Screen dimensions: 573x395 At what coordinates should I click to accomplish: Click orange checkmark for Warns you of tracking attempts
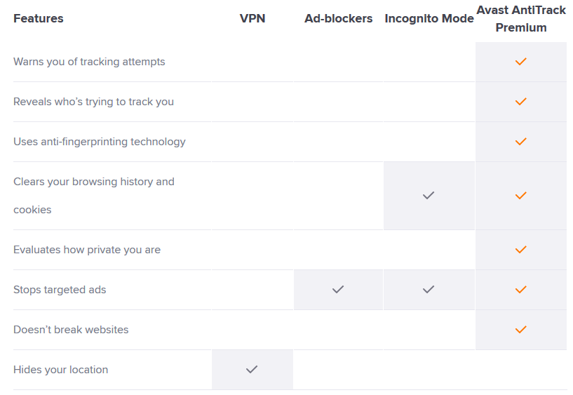click(520, 61)
